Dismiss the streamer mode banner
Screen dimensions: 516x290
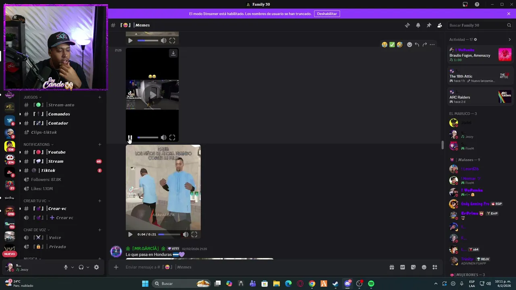click(509, 14)
